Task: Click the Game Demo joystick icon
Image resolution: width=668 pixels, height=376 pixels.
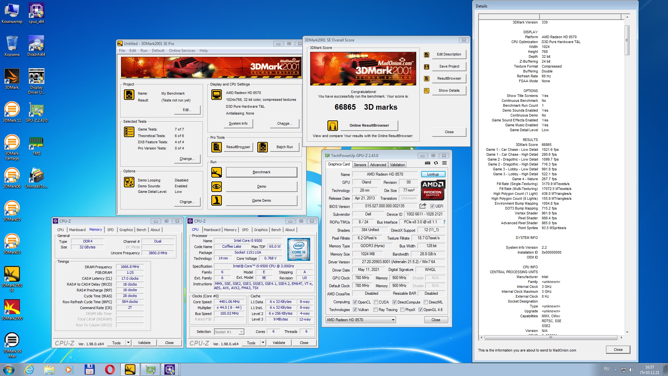Action: tap(217, 200)
